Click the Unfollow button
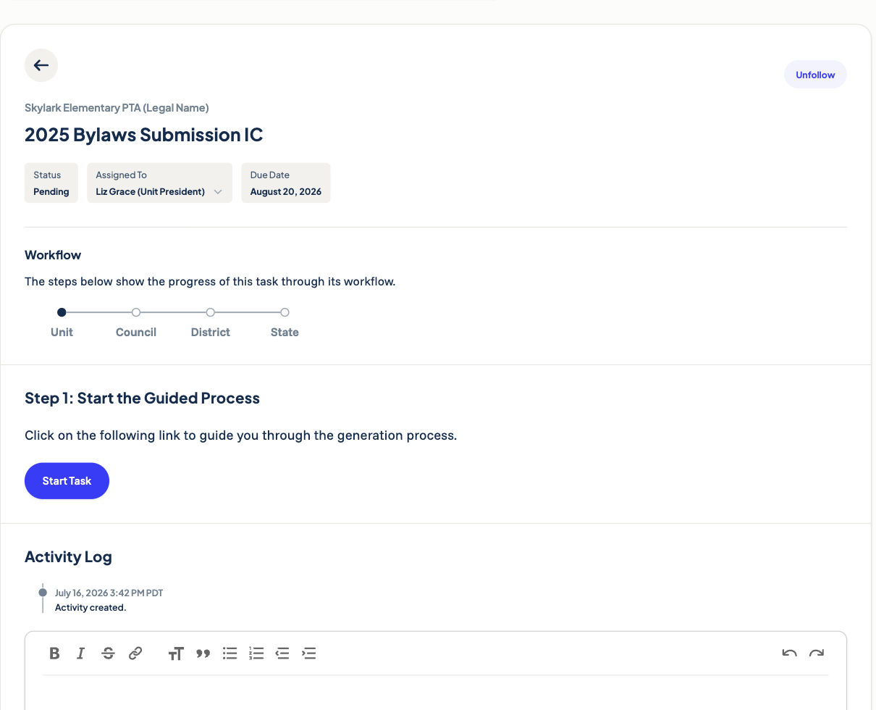 (x=815, y=75)
